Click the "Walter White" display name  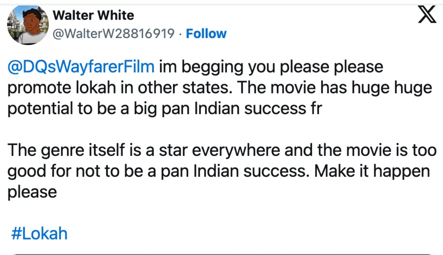coord(93,15)
